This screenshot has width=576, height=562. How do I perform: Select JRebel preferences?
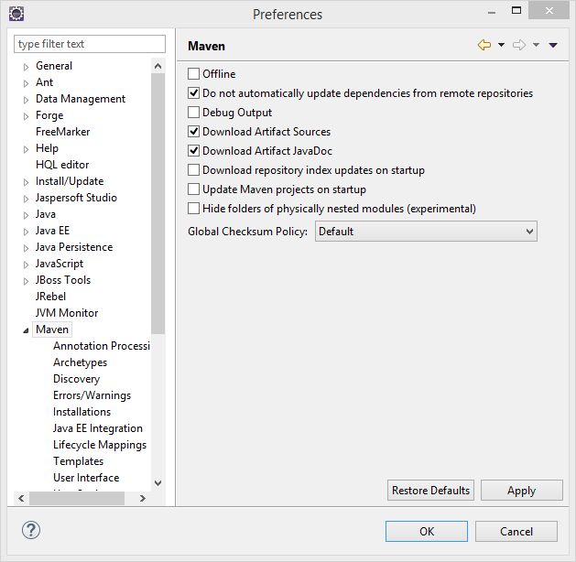coord(50,297)
